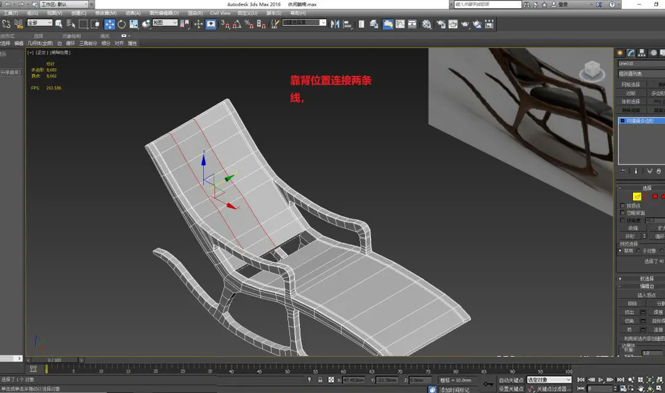The image size is (665, 393).
Task: Open the Create command panel tab
Action: (x=620, y=53)
